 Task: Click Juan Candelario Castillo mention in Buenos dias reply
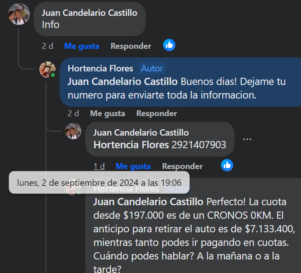[122, 82]
